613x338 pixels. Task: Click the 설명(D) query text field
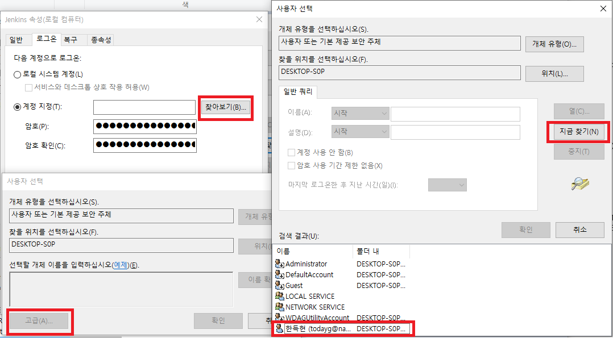pos(455,132)
